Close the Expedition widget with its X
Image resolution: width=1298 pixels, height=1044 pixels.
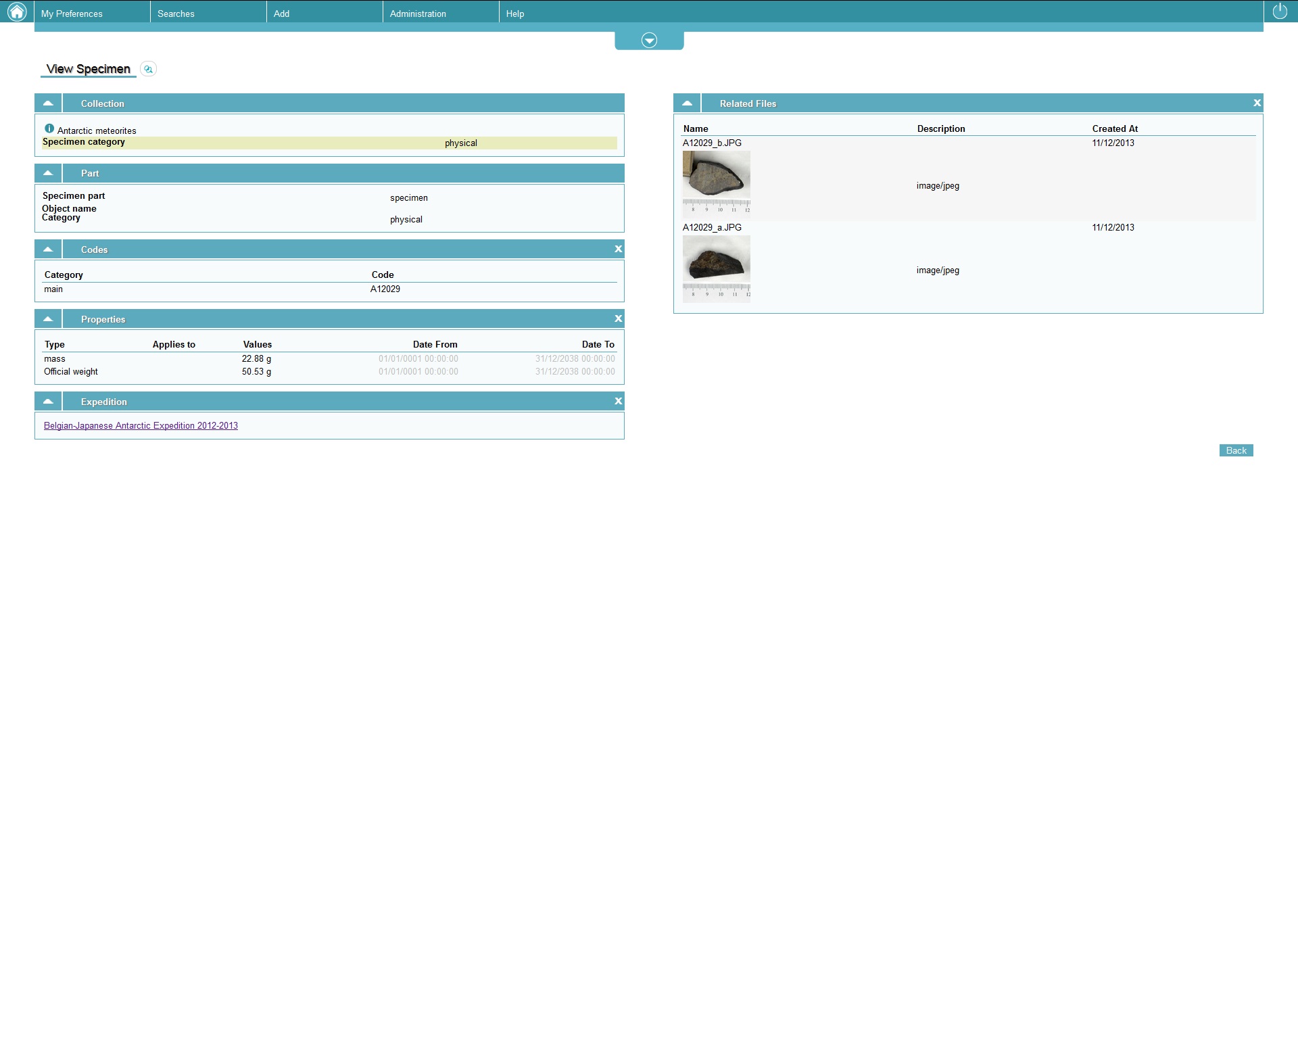[618, 402]
